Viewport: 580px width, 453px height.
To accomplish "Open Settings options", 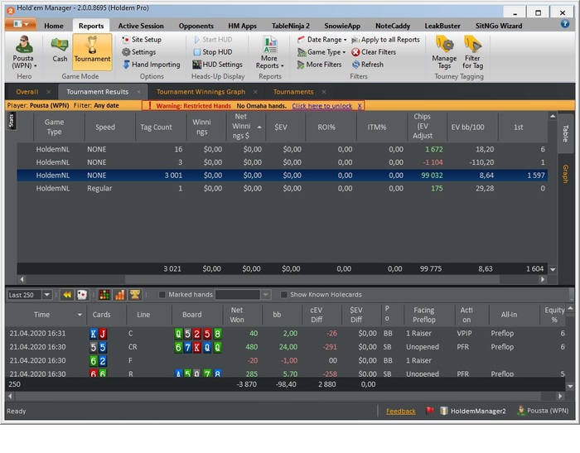I will coord(139,52).
